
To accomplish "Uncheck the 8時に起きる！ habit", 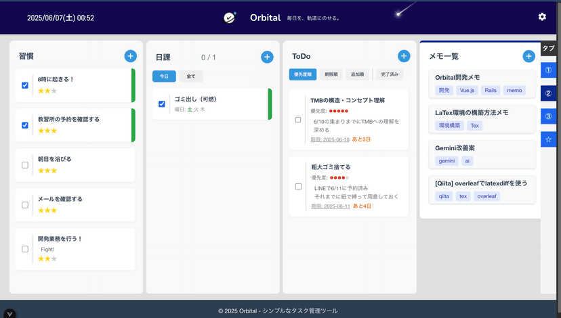I will click(25, 85).
